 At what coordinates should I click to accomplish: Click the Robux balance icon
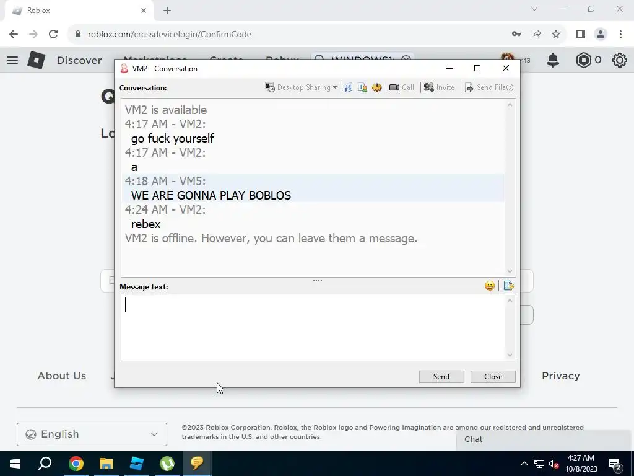pyautogui.click(x=583, y=60)
